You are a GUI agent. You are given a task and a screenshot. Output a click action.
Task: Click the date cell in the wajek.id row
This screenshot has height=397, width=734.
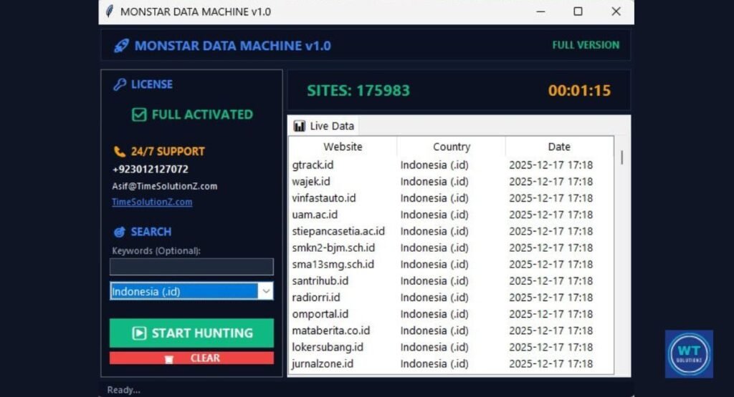point(551,182)
